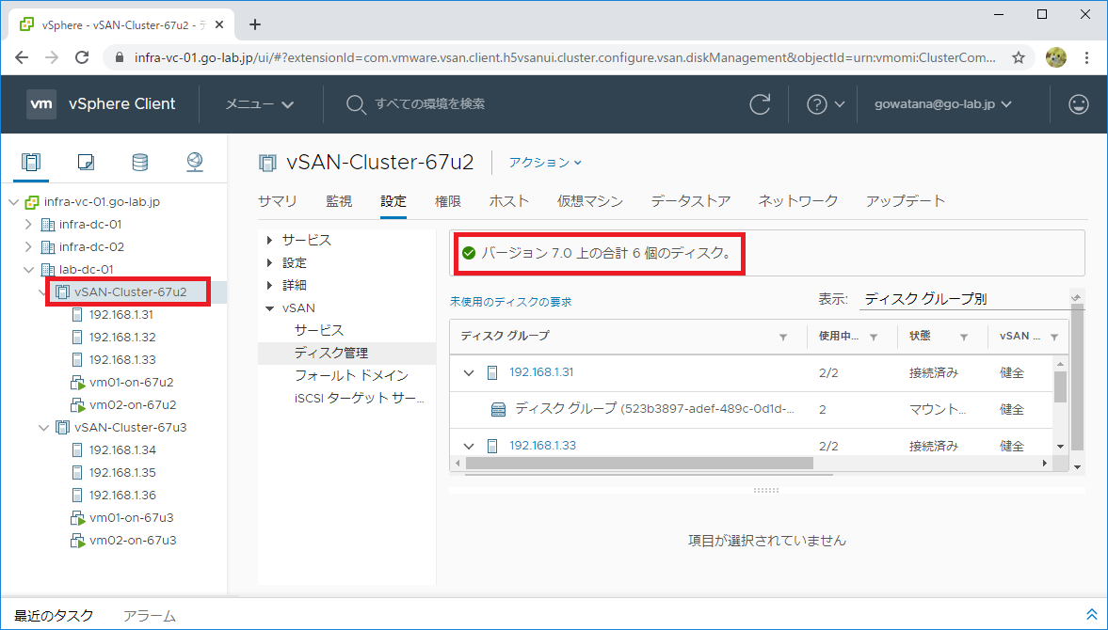
Task: Open Chrome profile avatar
Action: click(1055, 58)
